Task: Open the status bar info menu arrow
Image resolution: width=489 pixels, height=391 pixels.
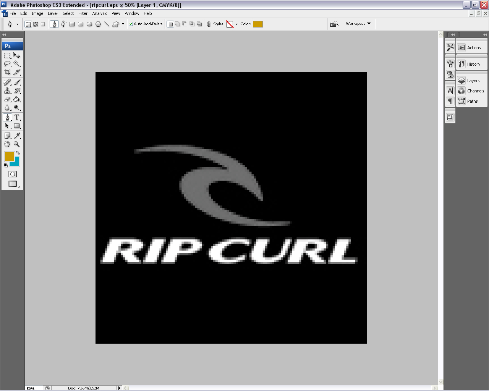Action: click(x=119, y=388)
